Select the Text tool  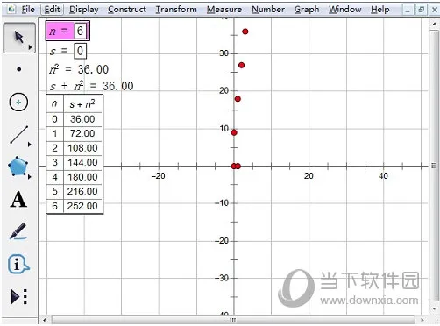tap(18, 200)
